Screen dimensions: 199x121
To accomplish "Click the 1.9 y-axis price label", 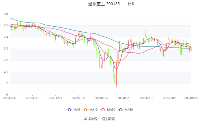I will [6, 95].
